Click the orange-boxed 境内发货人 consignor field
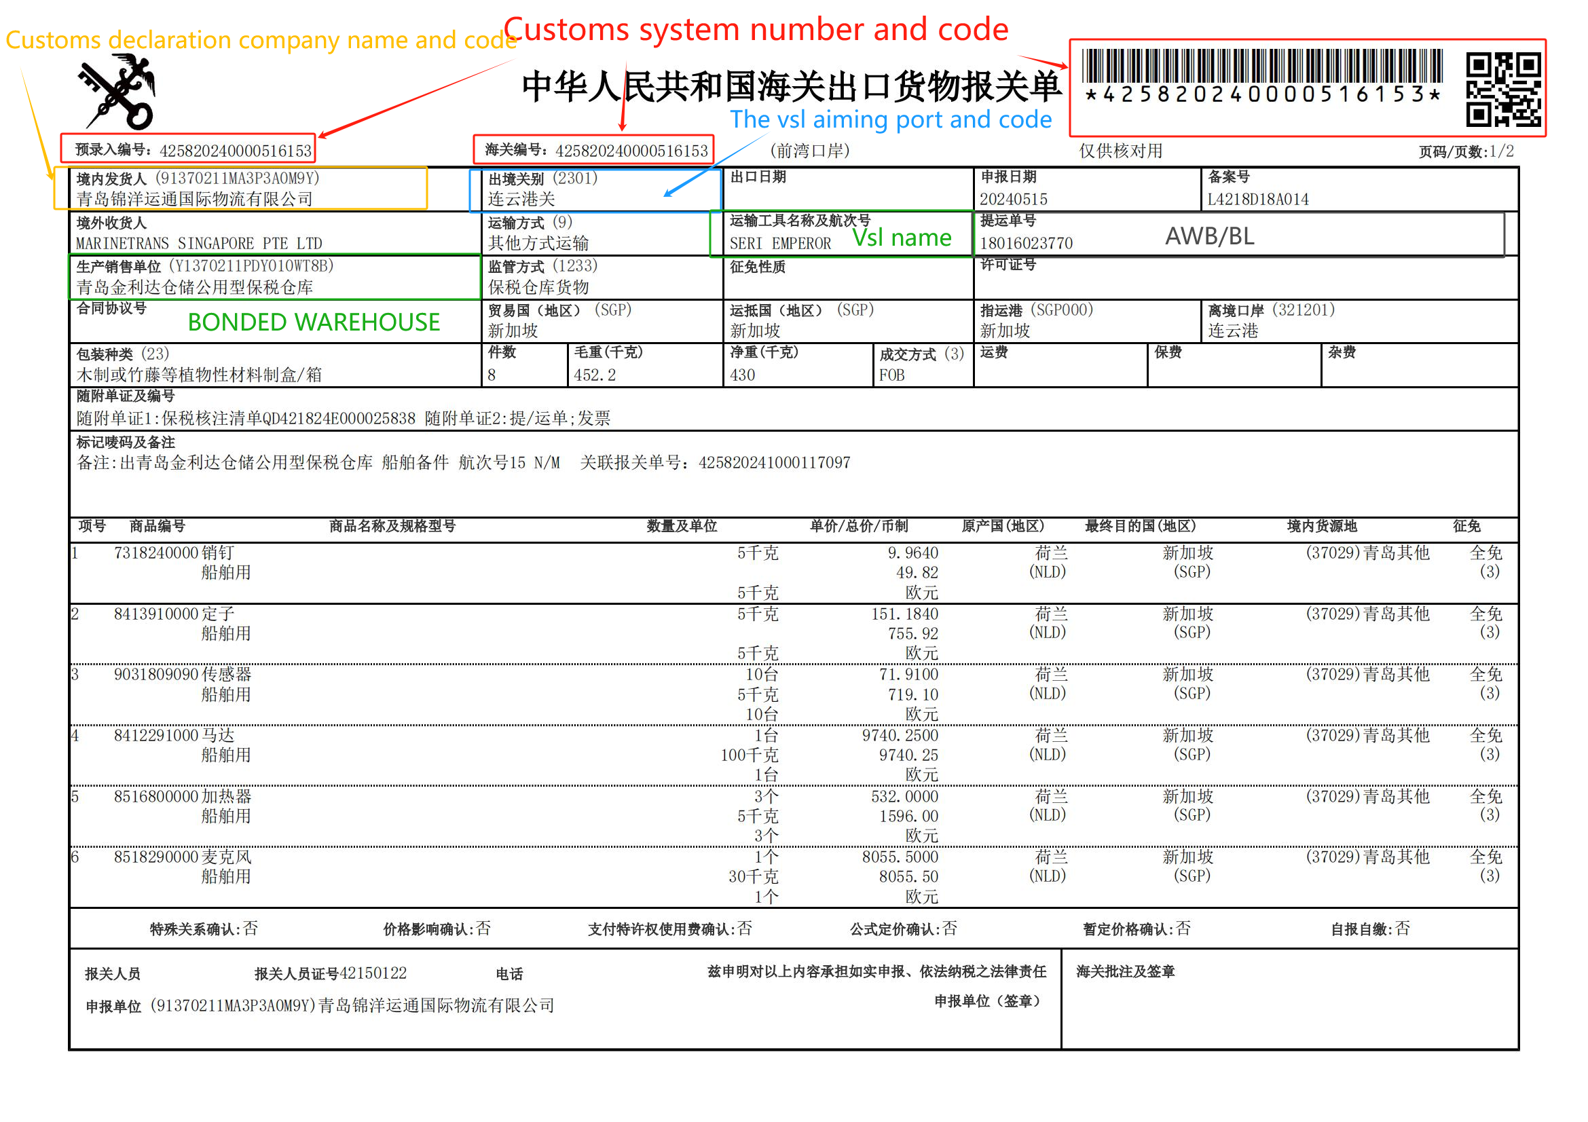 coord(241,188)
